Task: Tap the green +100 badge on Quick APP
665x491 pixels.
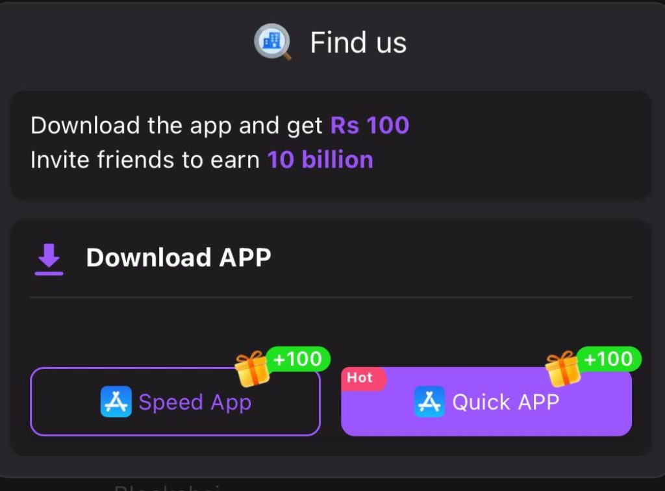Action: click(609, 359)
